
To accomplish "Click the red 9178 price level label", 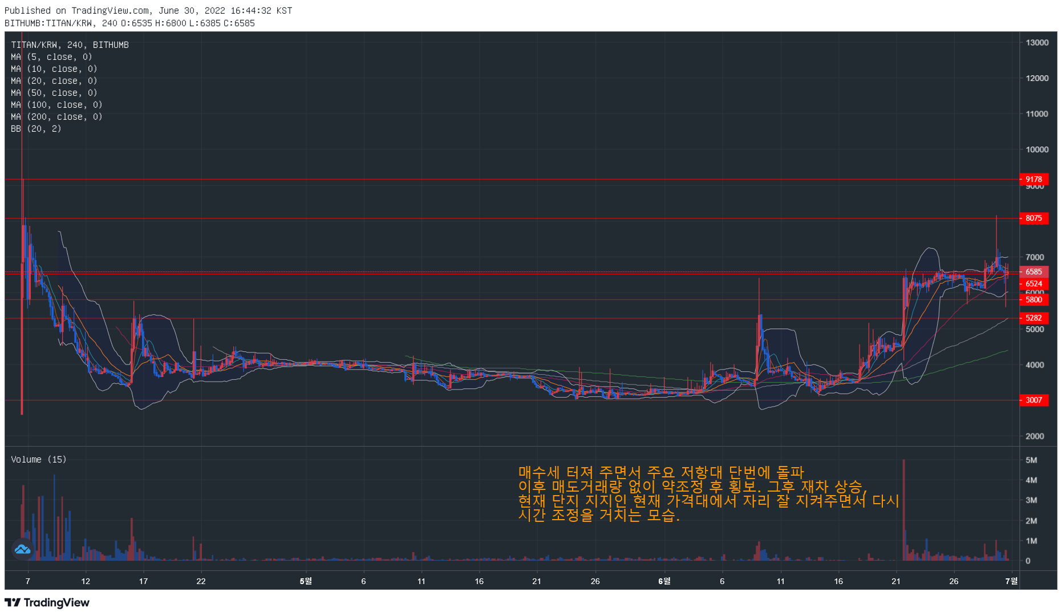I will [x=1034, y=179].
